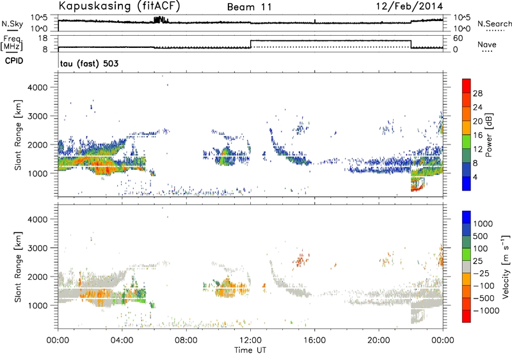
Task: Click the '16:00' time axis tick label
Action: (314, 341)
